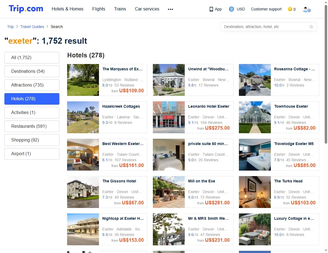This screenshot has width=328, height=253.
Task: Select the Shopping (92) filter
Action: coord(32,140)
